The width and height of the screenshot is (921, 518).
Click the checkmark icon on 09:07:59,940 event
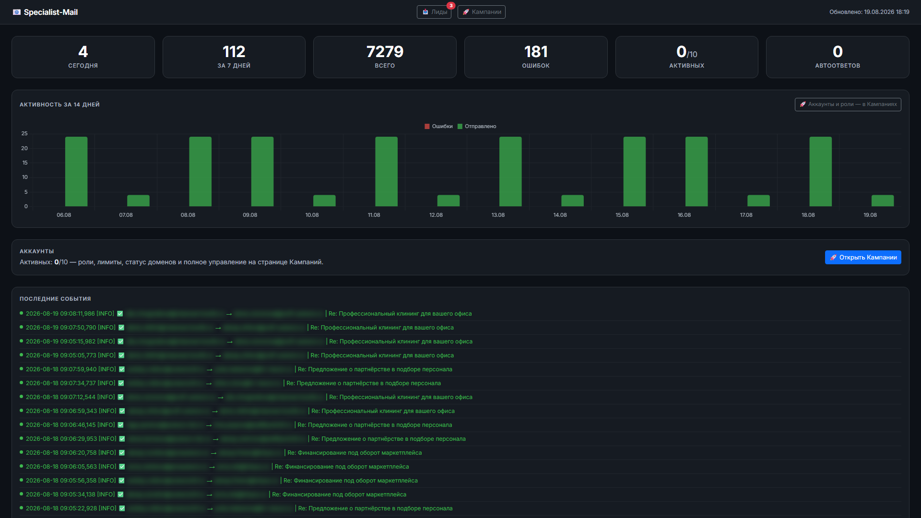click(x=122, y=369)
